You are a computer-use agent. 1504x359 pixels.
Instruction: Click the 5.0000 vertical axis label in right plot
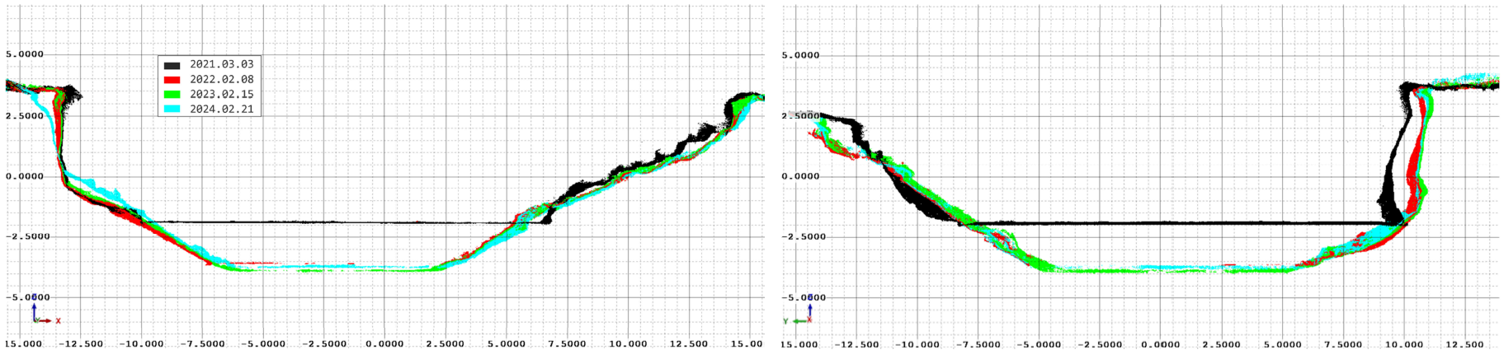coord(800,55)
